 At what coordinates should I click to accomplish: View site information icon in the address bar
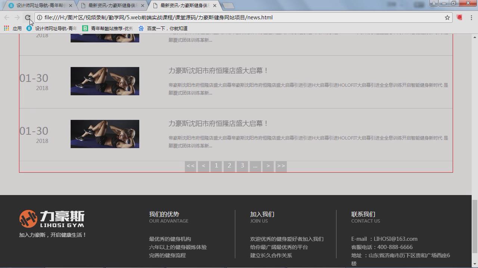pyautogui.click(x=40, y=17)
